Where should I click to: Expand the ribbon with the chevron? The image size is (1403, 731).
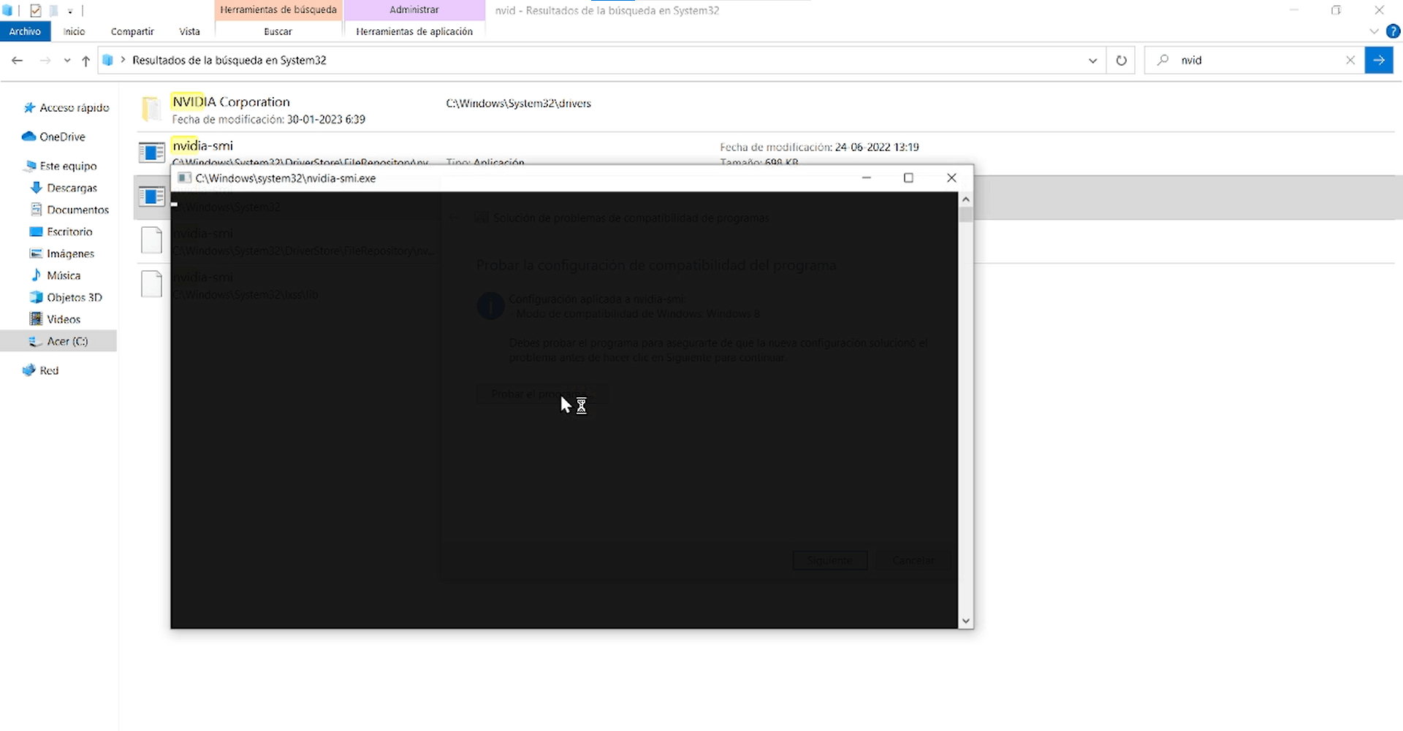[x=1374, y=31]
